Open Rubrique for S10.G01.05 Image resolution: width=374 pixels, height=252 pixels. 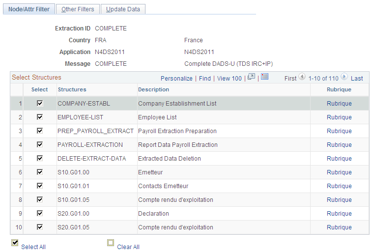(x=339, y=200)
